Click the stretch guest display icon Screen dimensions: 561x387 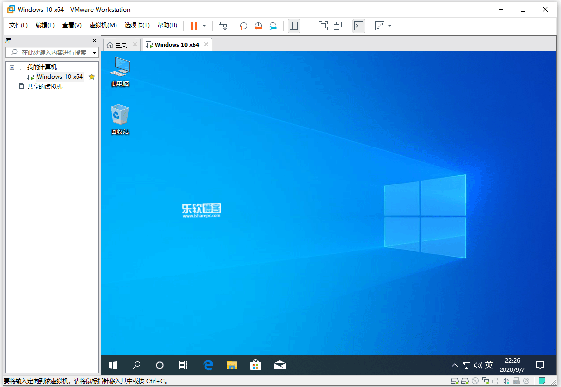pos(380,26)
